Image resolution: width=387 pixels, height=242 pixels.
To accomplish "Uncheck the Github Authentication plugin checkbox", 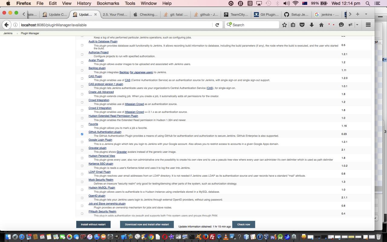I will pyautogui.click(x=82, y=134).
